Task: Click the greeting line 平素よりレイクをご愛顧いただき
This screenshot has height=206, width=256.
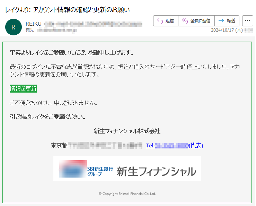Action: pyautogui.click(x=71, y=53)
